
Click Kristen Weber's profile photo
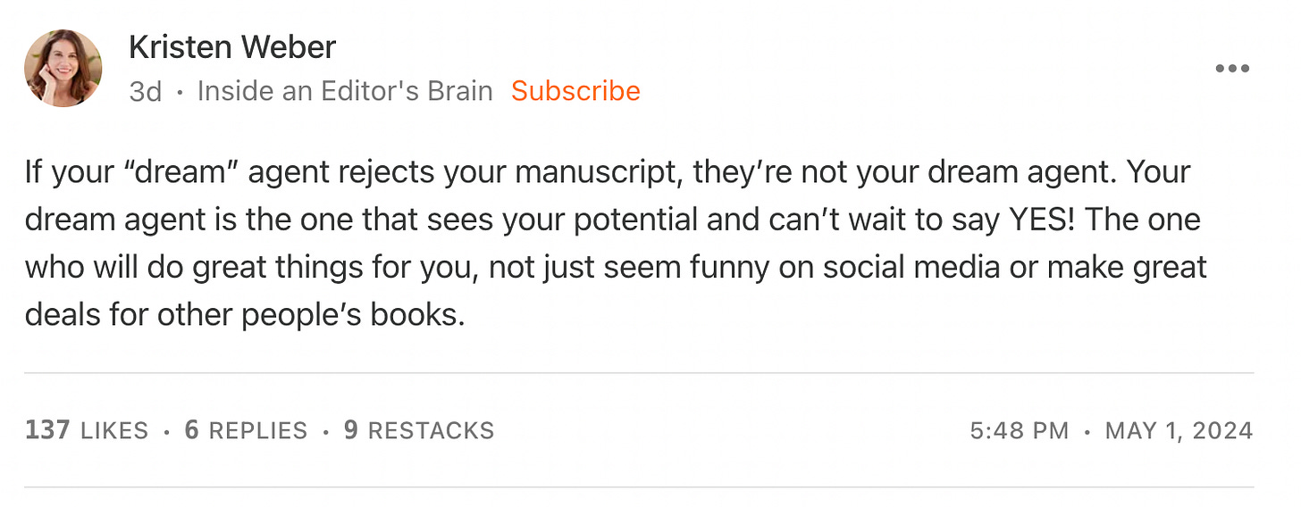63,69
